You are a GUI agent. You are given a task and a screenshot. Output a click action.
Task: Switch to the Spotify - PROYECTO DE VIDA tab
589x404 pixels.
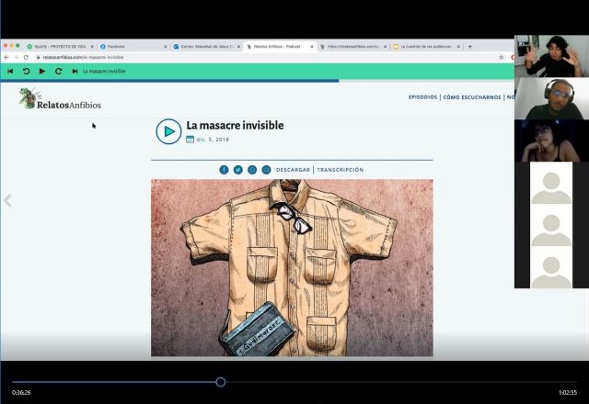click(x=58, y=46)
